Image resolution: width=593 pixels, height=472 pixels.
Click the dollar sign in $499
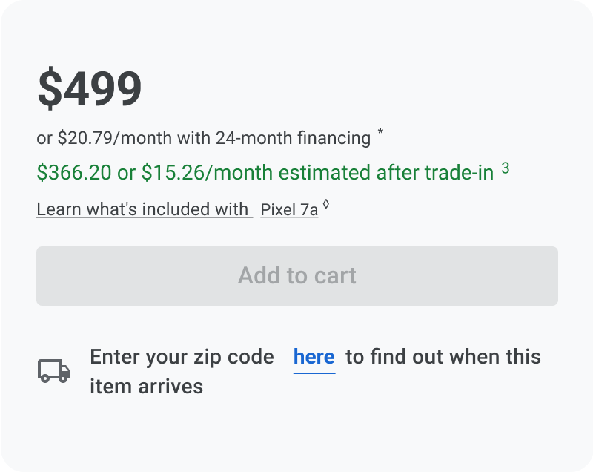coord(50,88)
